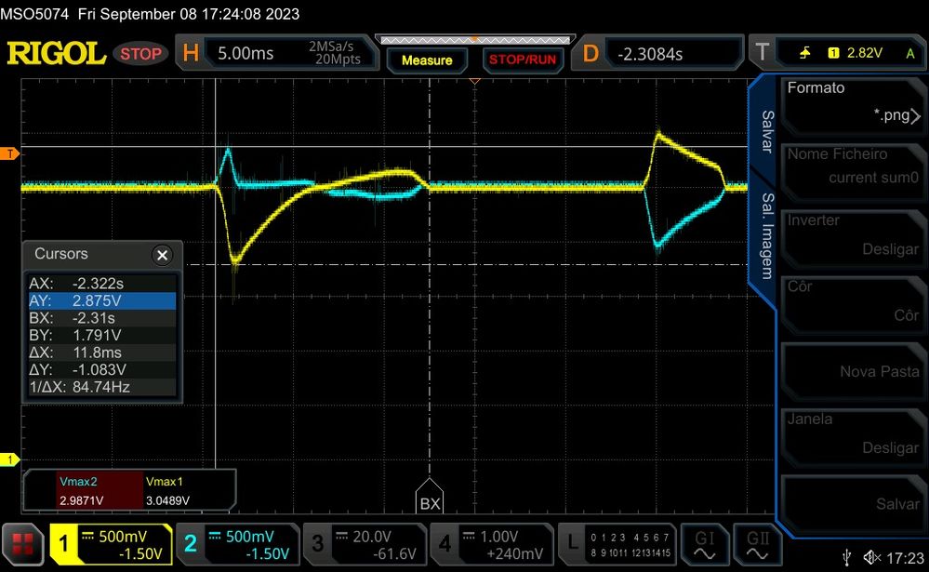Click the red function grid icon
The height and width of the screenshot is (572, 929).
point(22,544)
